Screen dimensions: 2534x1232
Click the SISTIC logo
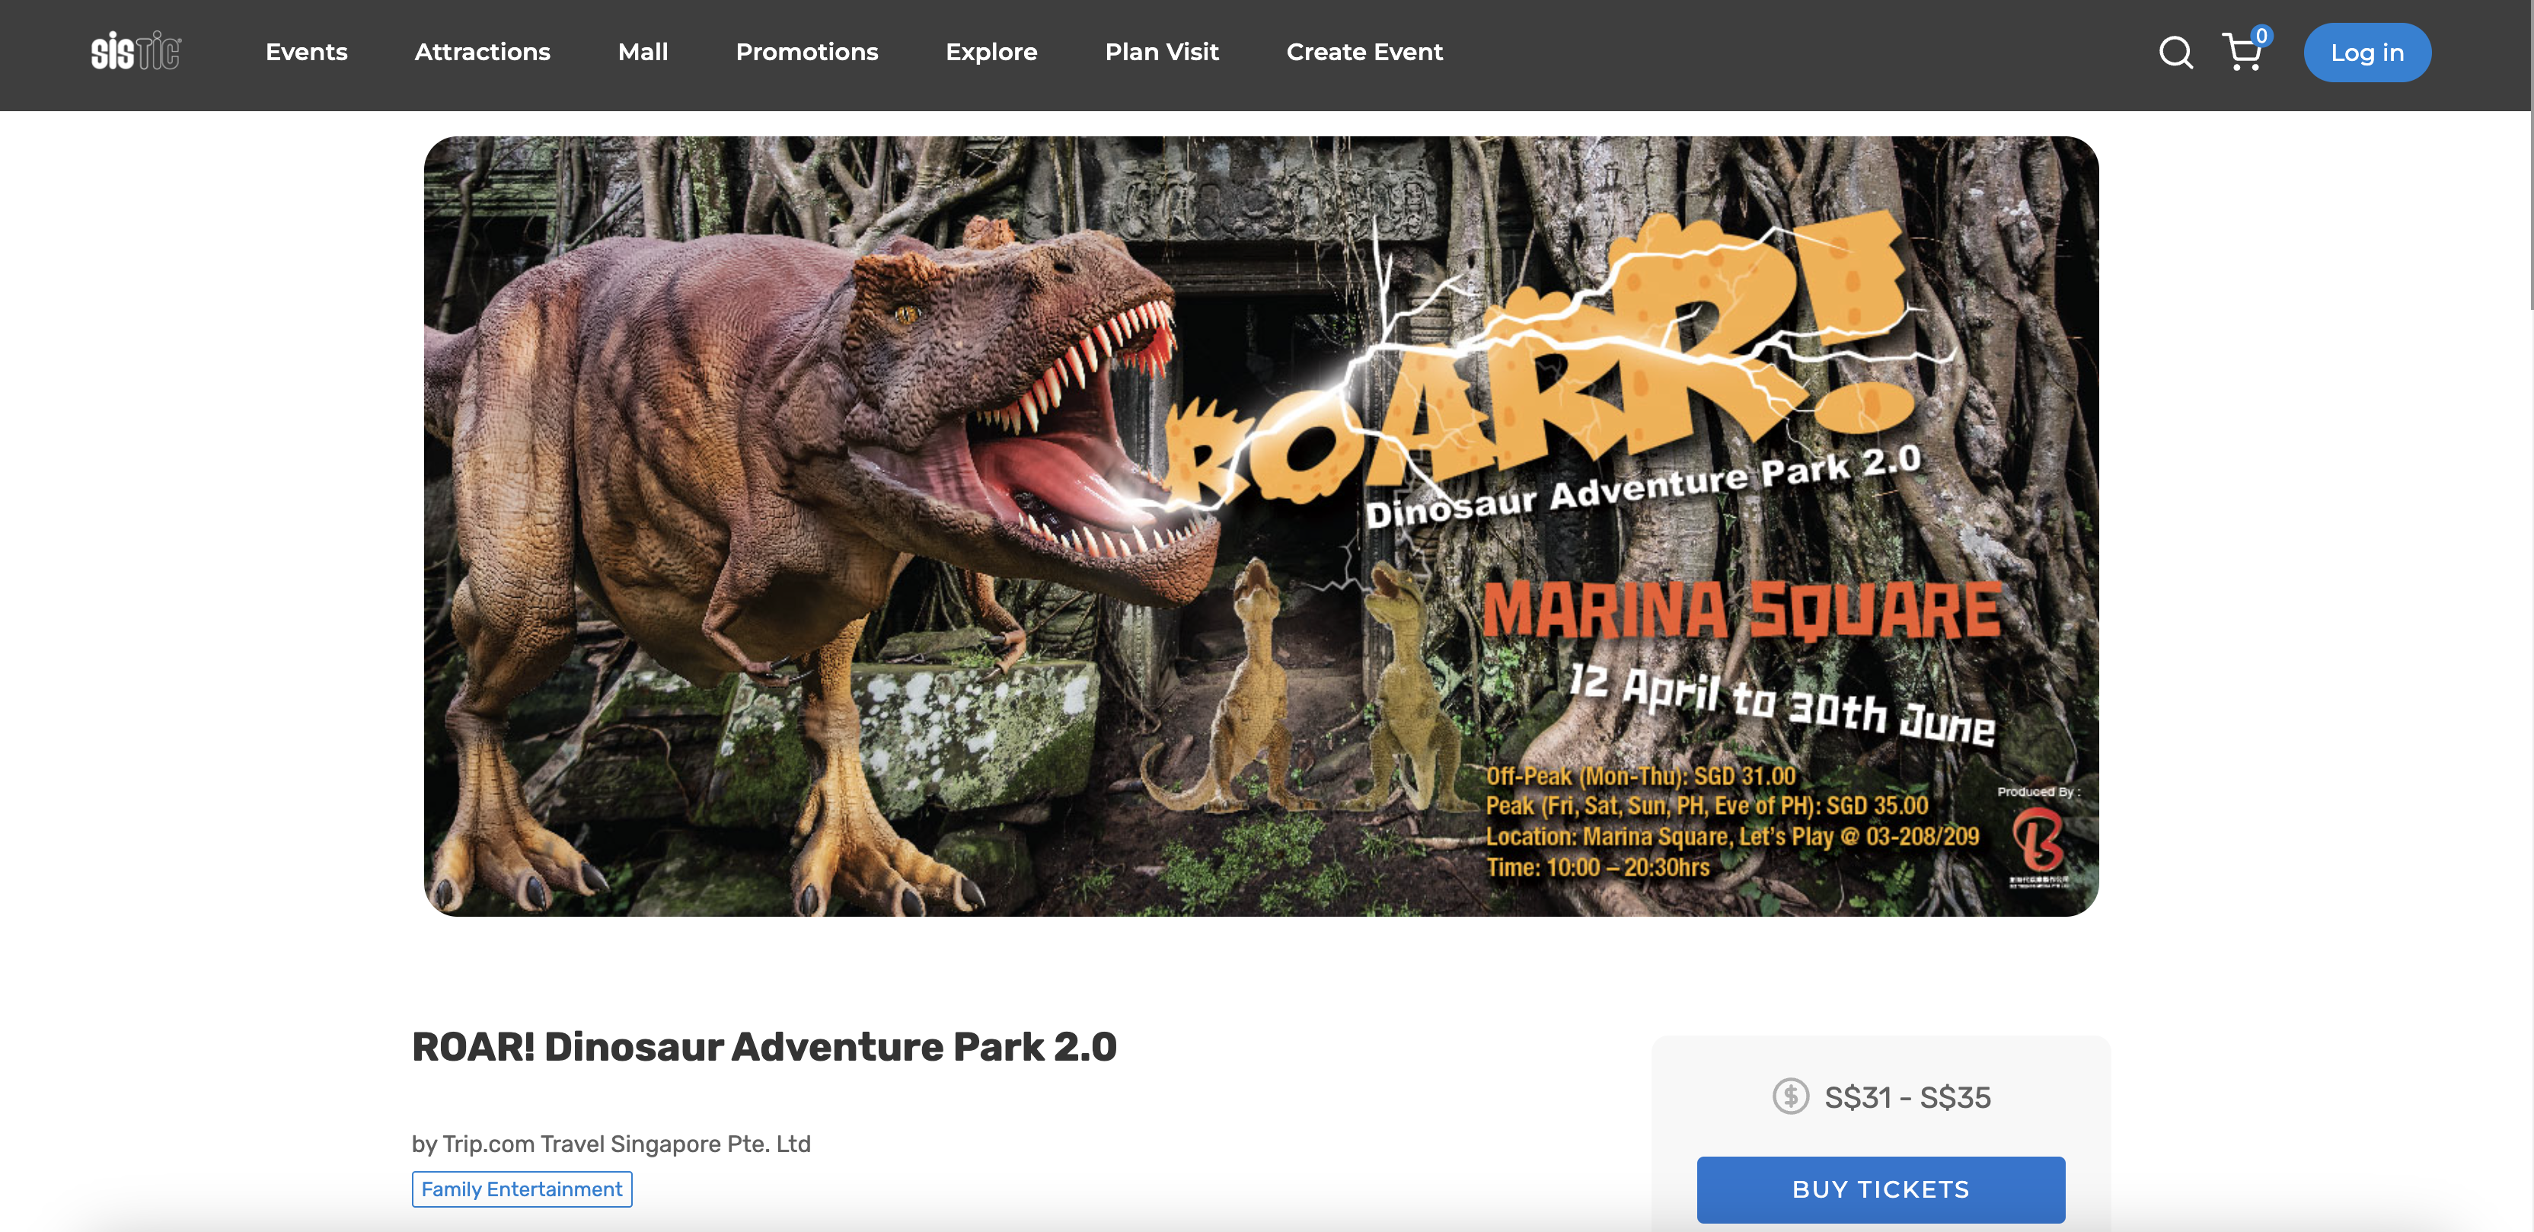coord(136,51)
